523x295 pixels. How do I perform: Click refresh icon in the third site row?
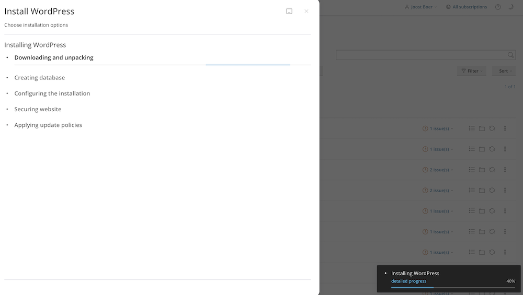coord(492,170)
